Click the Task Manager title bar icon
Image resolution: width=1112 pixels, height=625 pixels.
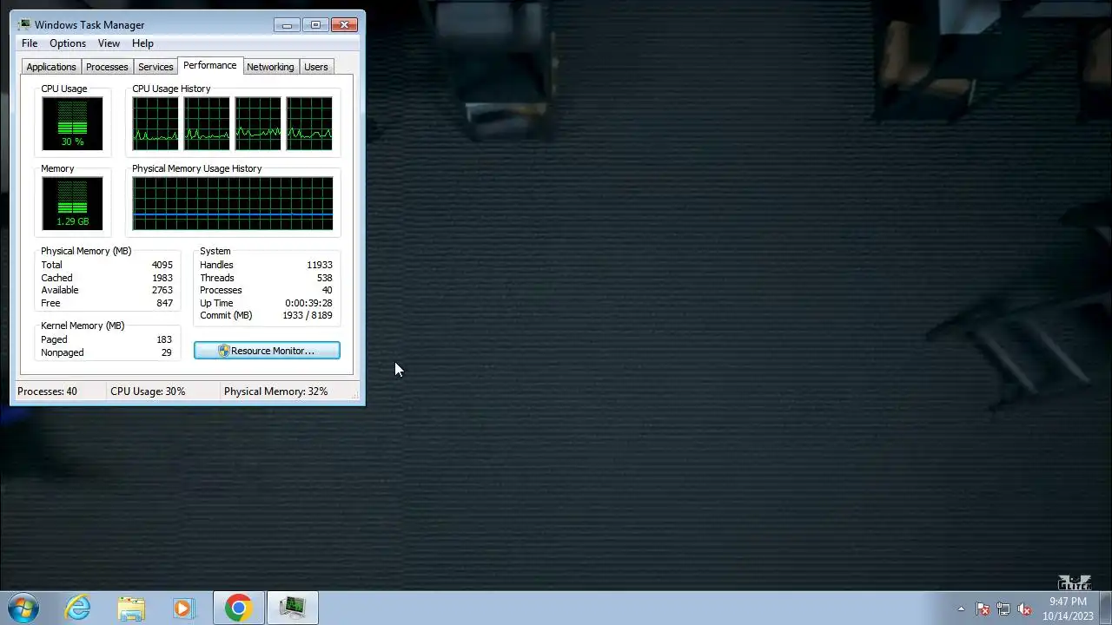tap(23, 25)
